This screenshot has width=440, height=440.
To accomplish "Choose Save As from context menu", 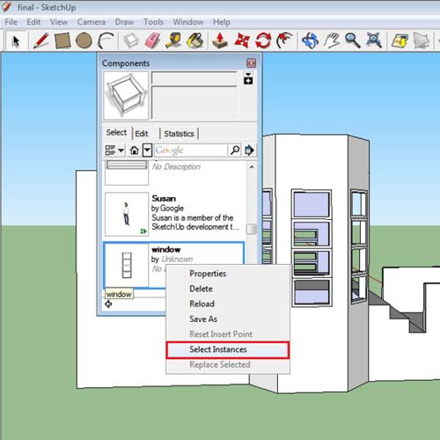I will 228,319.
